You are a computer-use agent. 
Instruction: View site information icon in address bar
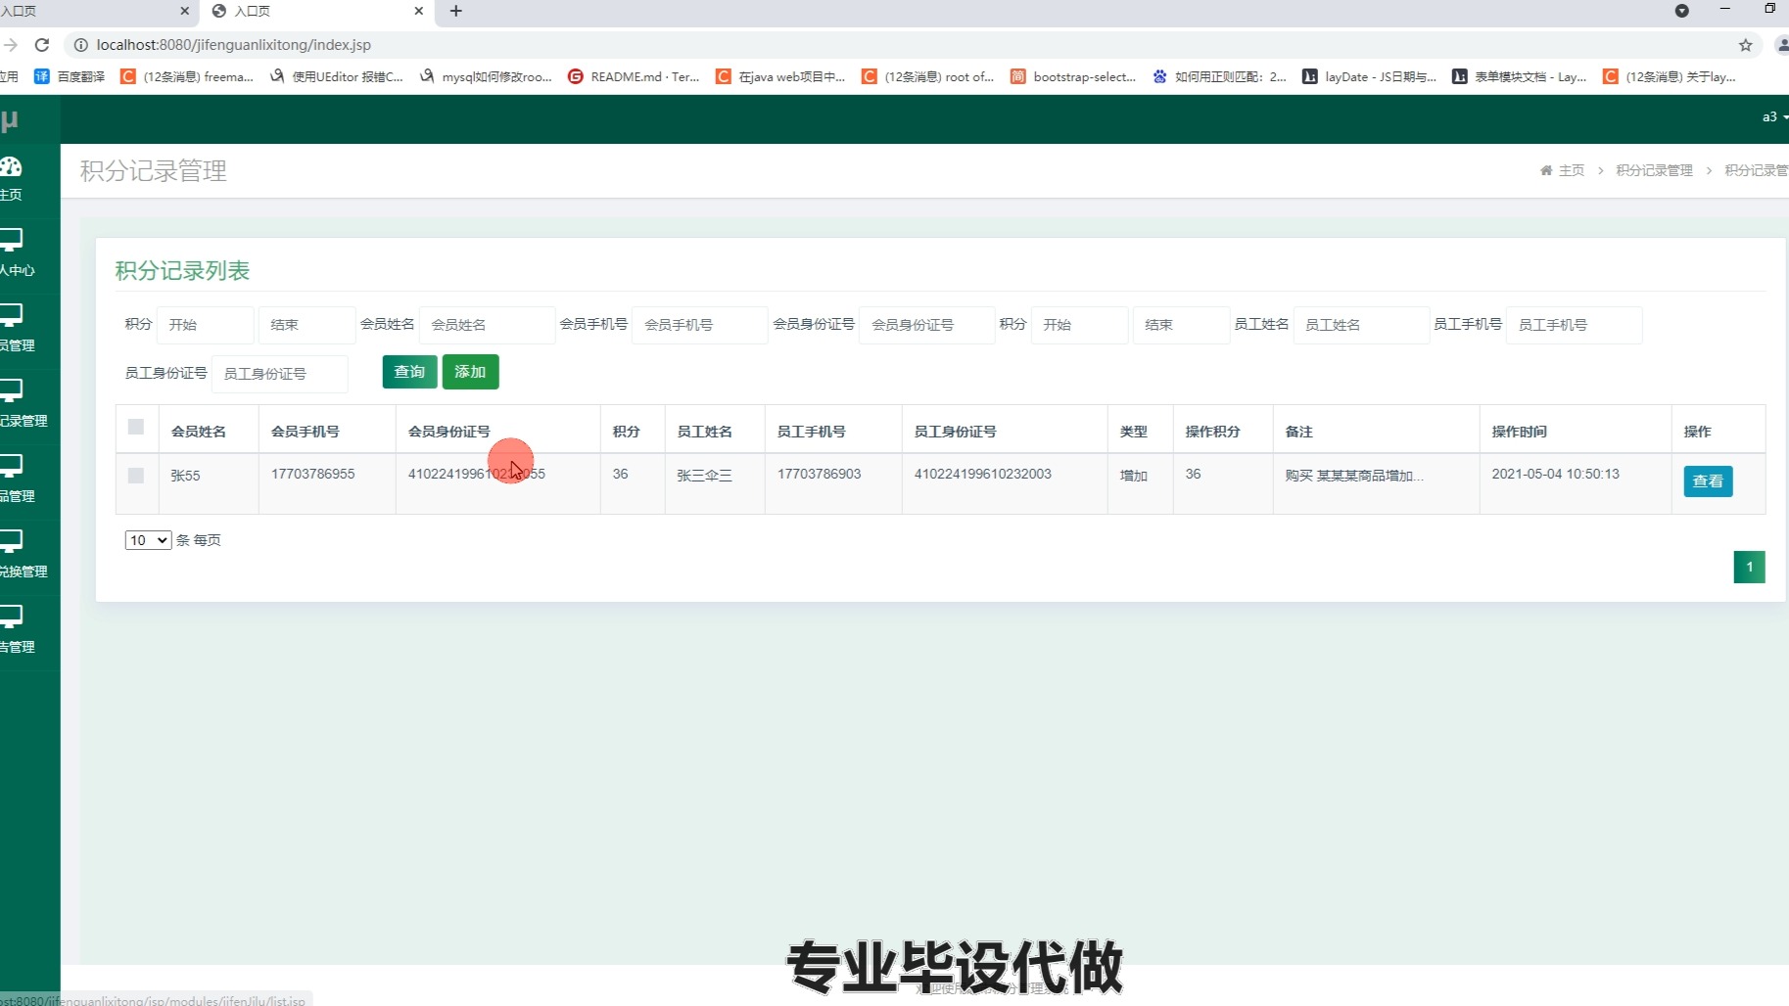click(81, 45)
